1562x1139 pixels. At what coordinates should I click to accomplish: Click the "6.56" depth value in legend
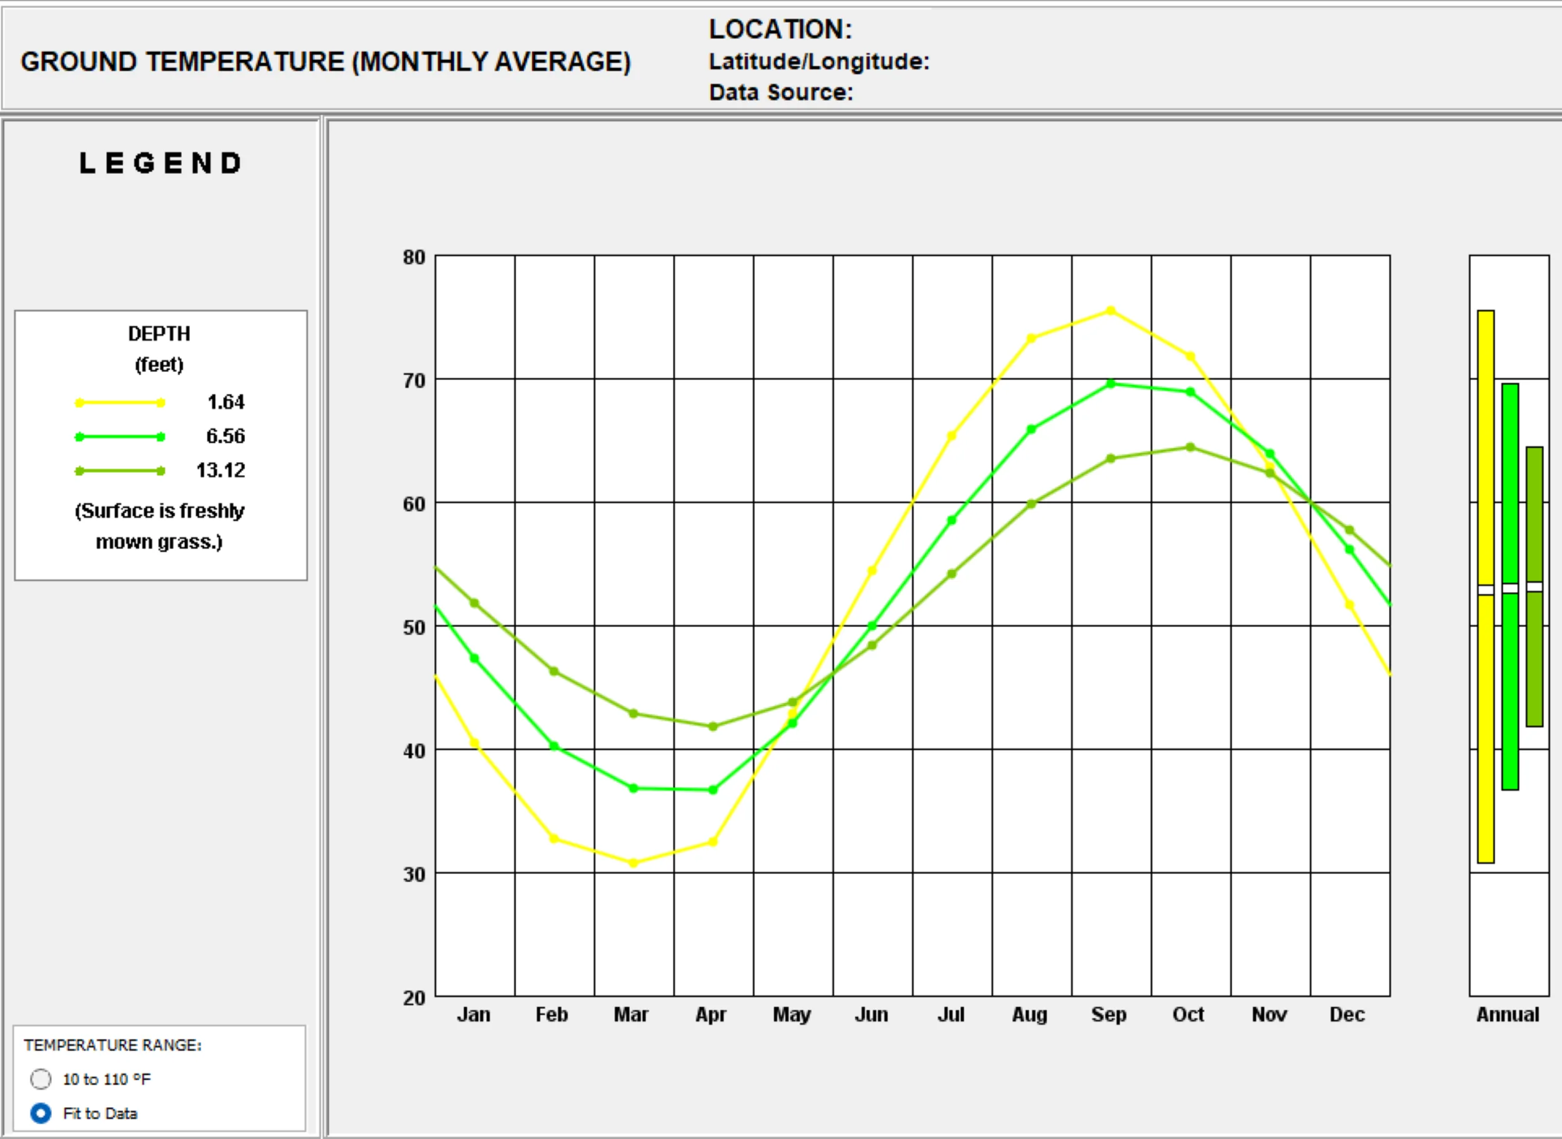point(226,436)
